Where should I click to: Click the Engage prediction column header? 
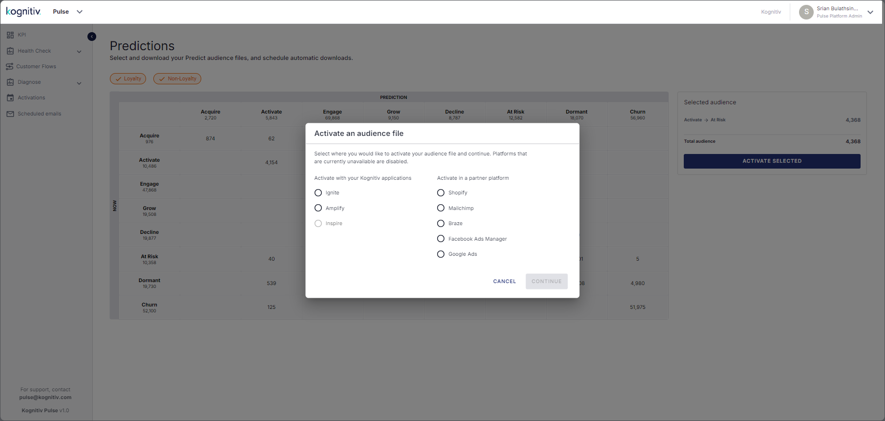pyautogui.click(x=333, y=115)
